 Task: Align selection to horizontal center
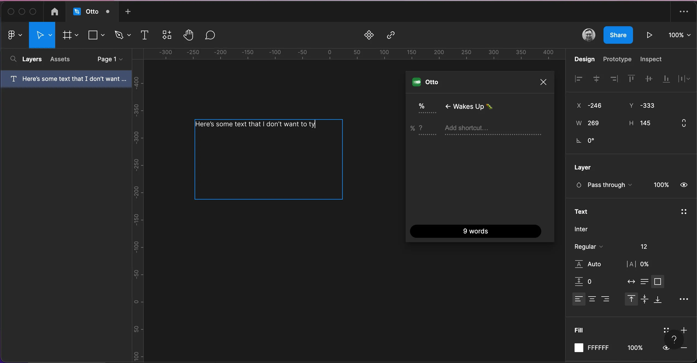596,79
